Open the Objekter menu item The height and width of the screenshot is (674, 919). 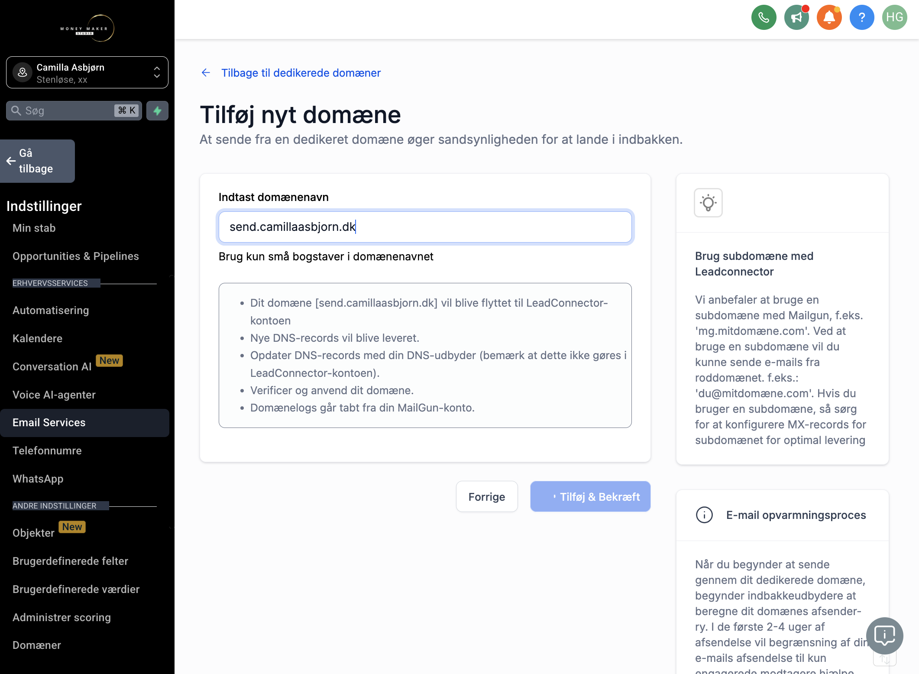pyautogui.click(x=33, y=533)
